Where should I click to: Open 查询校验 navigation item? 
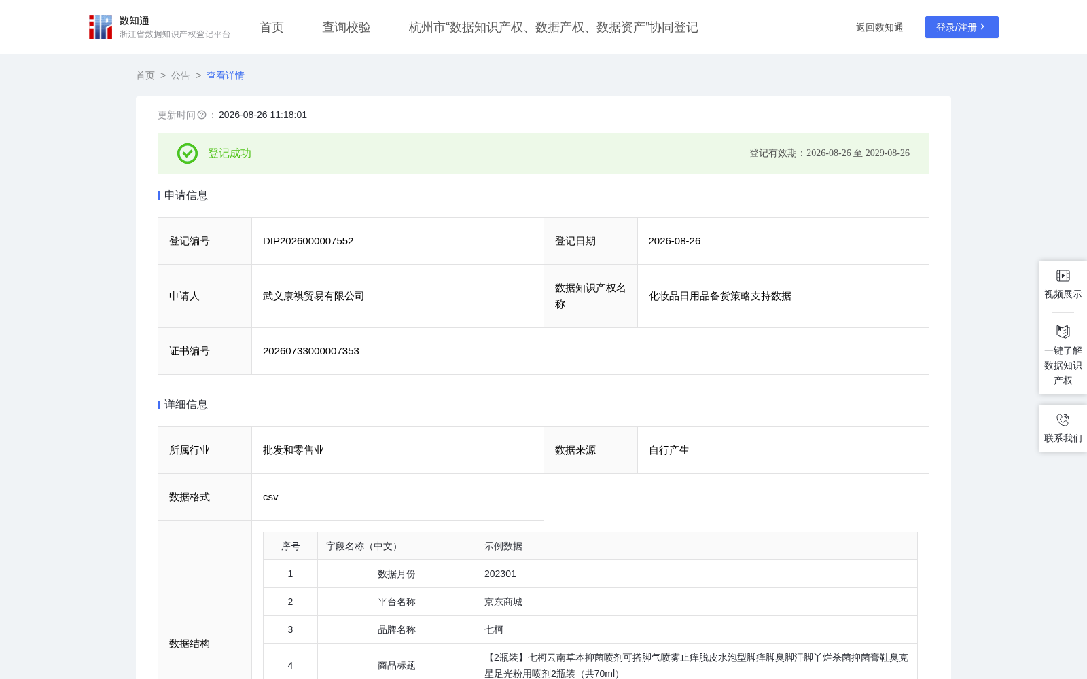(x=346, y=27)
